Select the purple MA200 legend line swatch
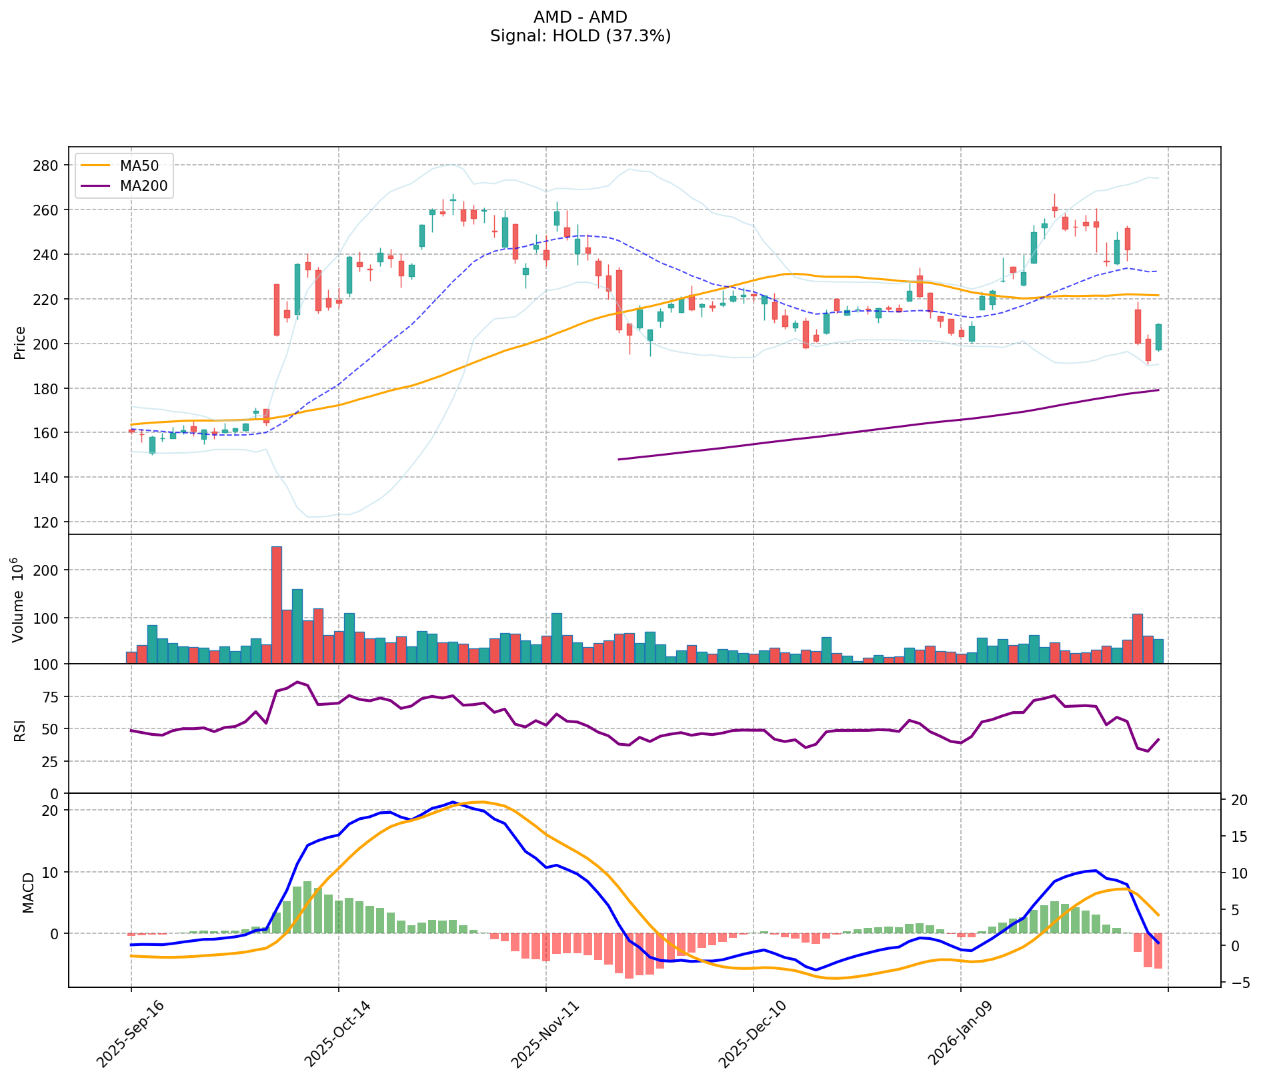 click(x=96, y=186)
